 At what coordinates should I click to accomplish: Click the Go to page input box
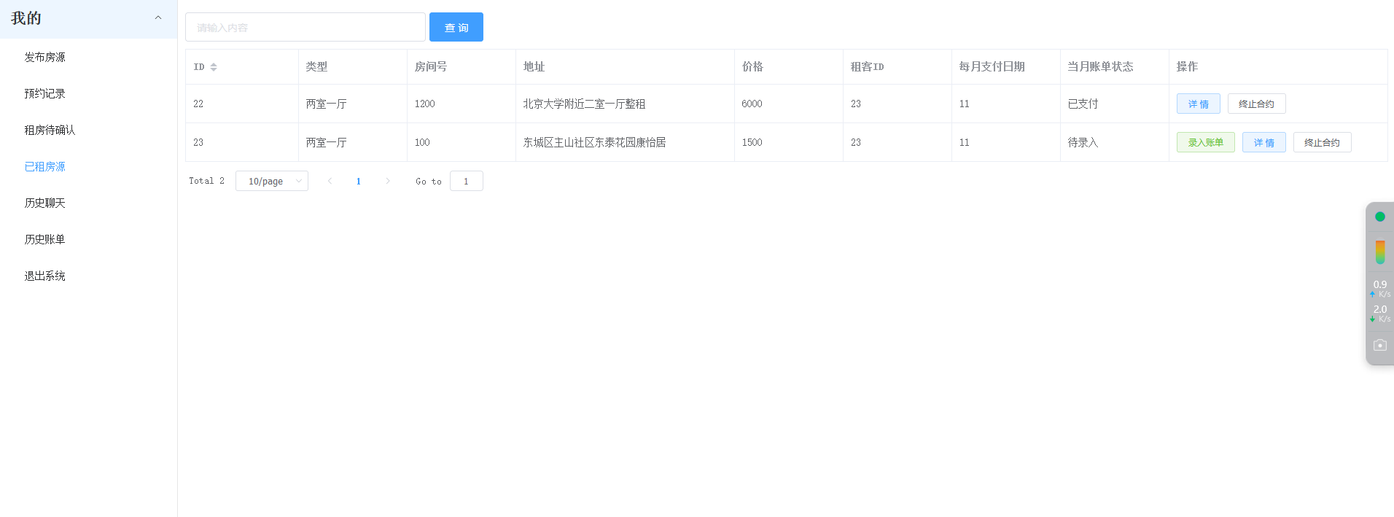[x=467, y=181]
